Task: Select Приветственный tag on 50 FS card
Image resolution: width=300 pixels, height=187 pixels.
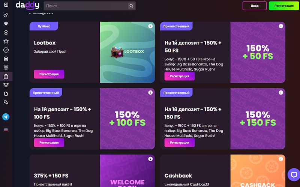Action: coord(176,26)
